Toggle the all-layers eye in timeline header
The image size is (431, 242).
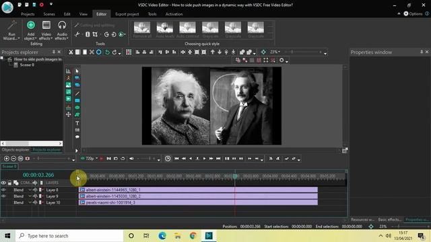tap(3, 183)
